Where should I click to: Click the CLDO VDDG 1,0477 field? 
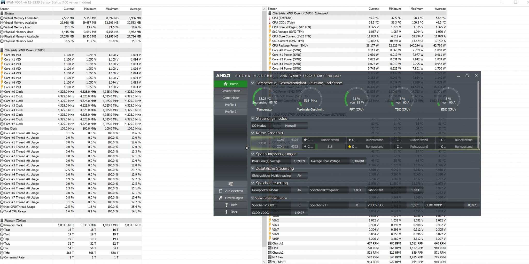[279, 213]
